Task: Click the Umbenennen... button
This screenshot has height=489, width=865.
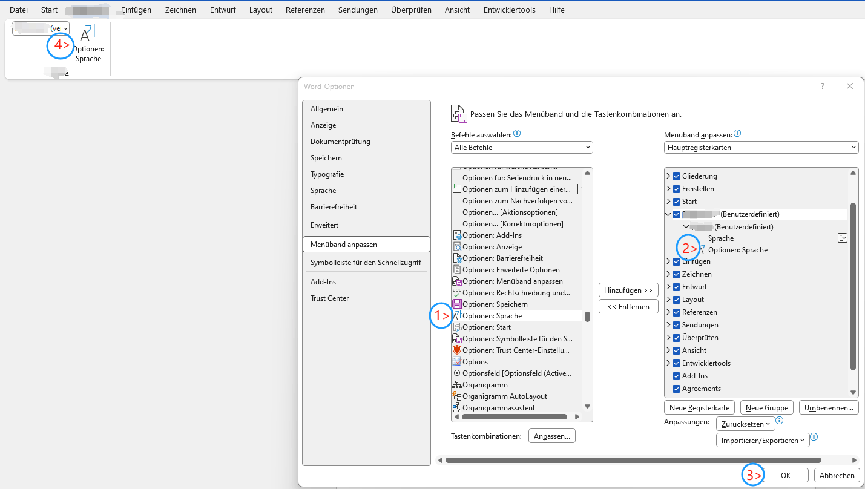Action: click(x=829, y=408)
